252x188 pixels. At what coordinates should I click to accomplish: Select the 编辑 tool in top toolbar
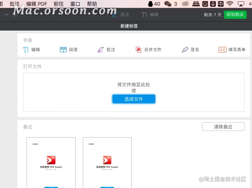coord(150,15)
